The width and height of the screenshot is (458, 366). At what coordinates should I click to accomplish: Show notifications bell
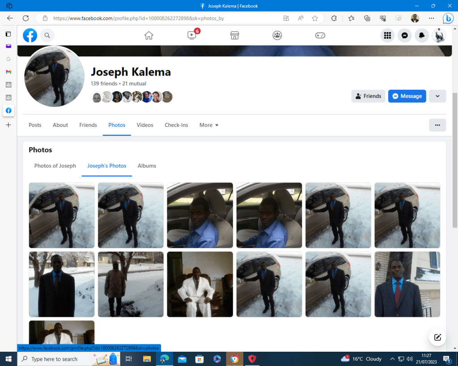[422, 35]
